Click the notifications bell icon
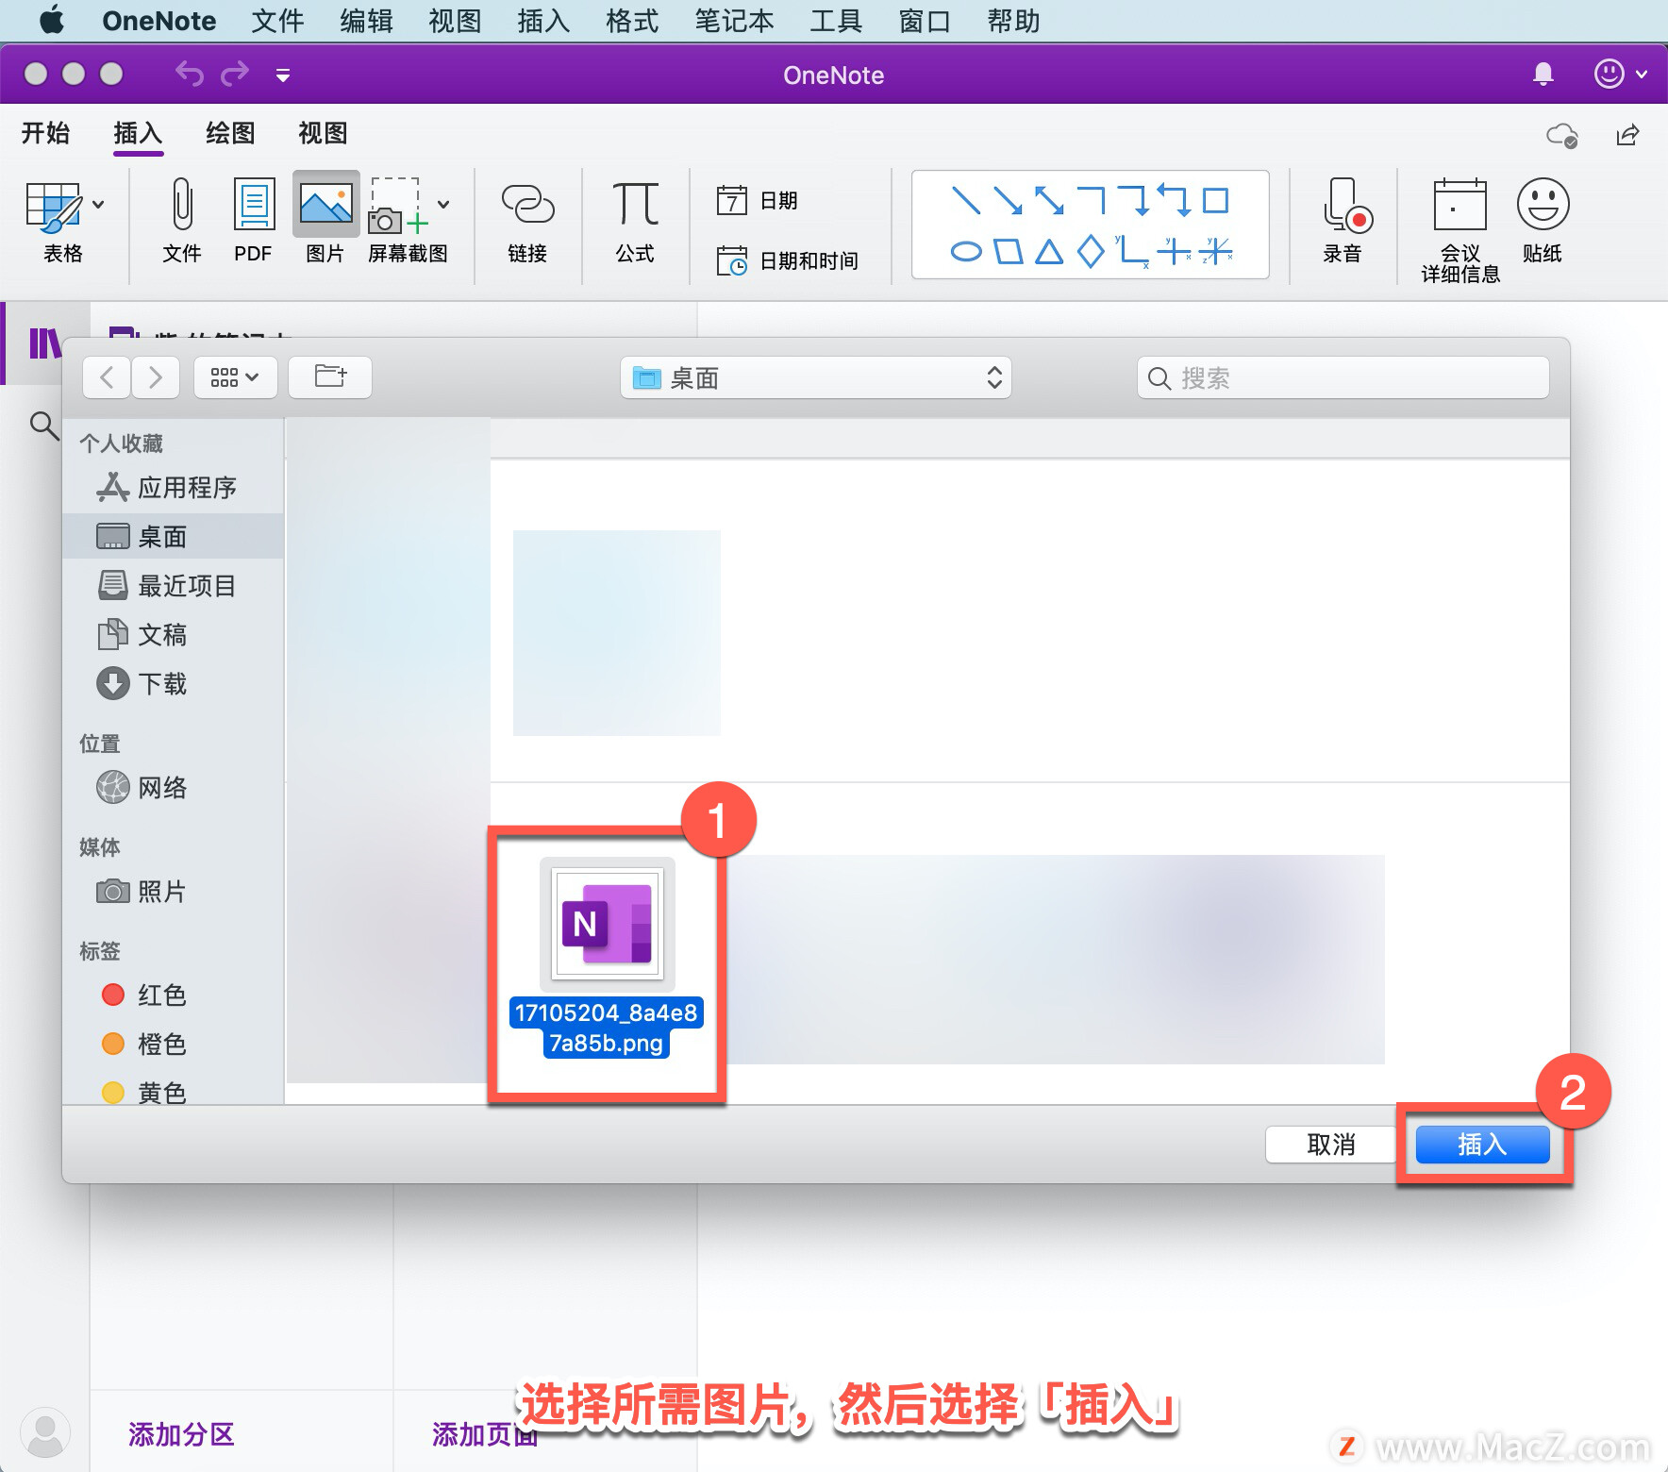The image size is (1668, 1472). point(1543,74)
